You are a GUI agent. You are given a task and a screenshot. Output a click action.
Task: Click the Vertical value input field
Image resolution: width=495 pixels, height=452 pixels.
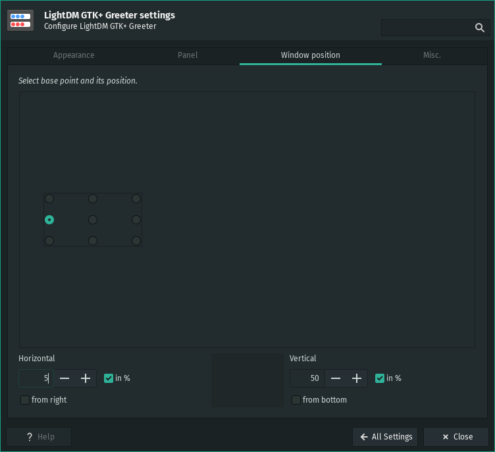tap(307, 378)
